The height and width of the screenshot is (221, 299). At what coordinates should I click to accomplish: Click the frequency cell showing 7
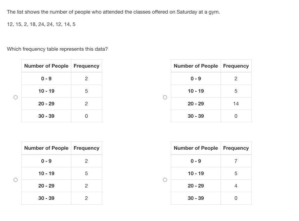(x=236, y=161)
